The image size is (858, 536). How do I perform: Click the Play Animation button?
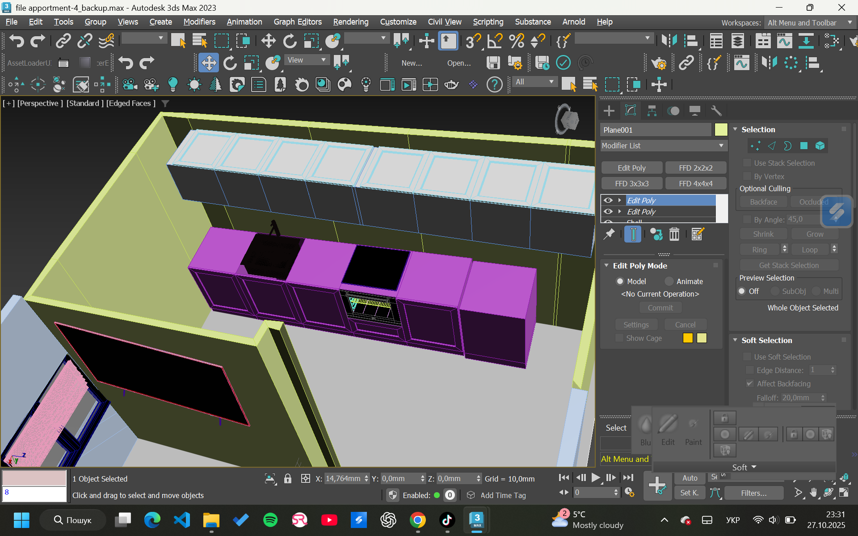pyautogui.click(x=595, y=477)
